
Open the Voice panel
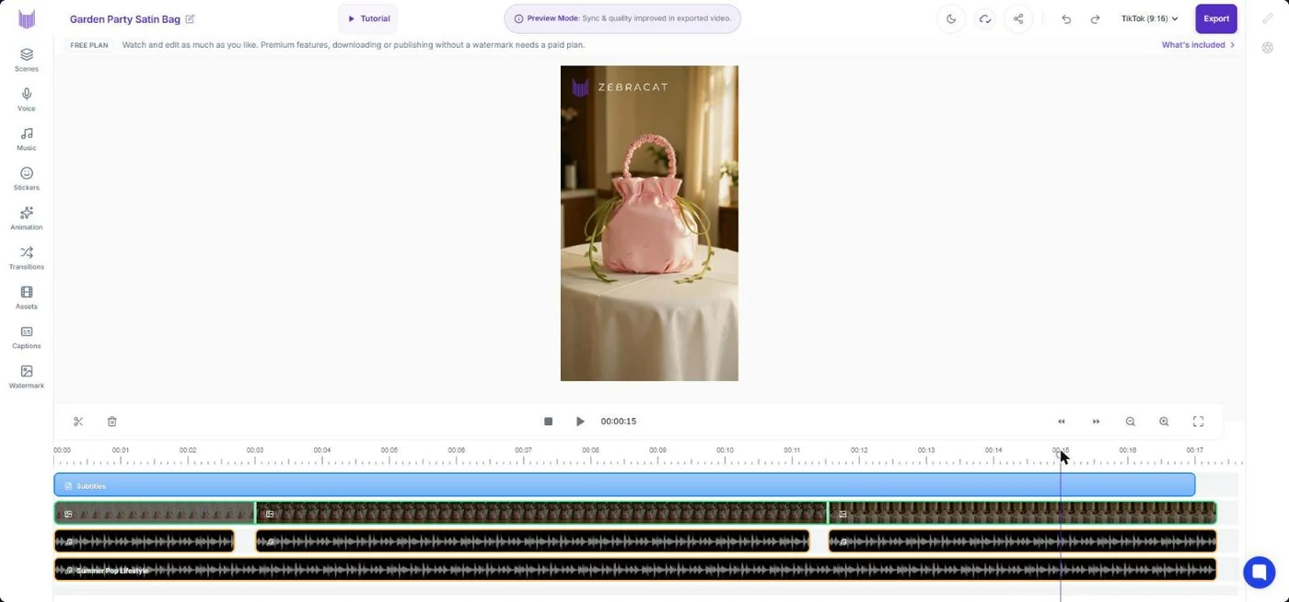pos(27,99)
